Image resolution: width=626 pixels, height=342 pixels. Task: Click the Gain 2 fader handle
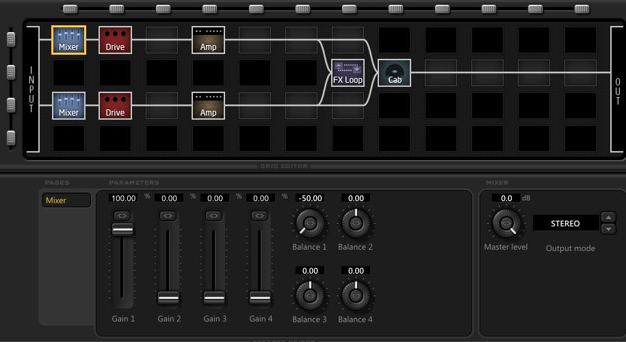(168, 298)
